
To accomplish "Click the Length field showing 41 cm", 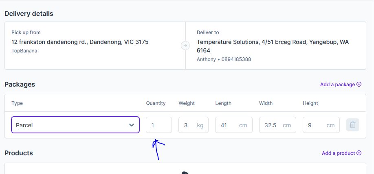I will pyautogui.click(x=234, y=125).
